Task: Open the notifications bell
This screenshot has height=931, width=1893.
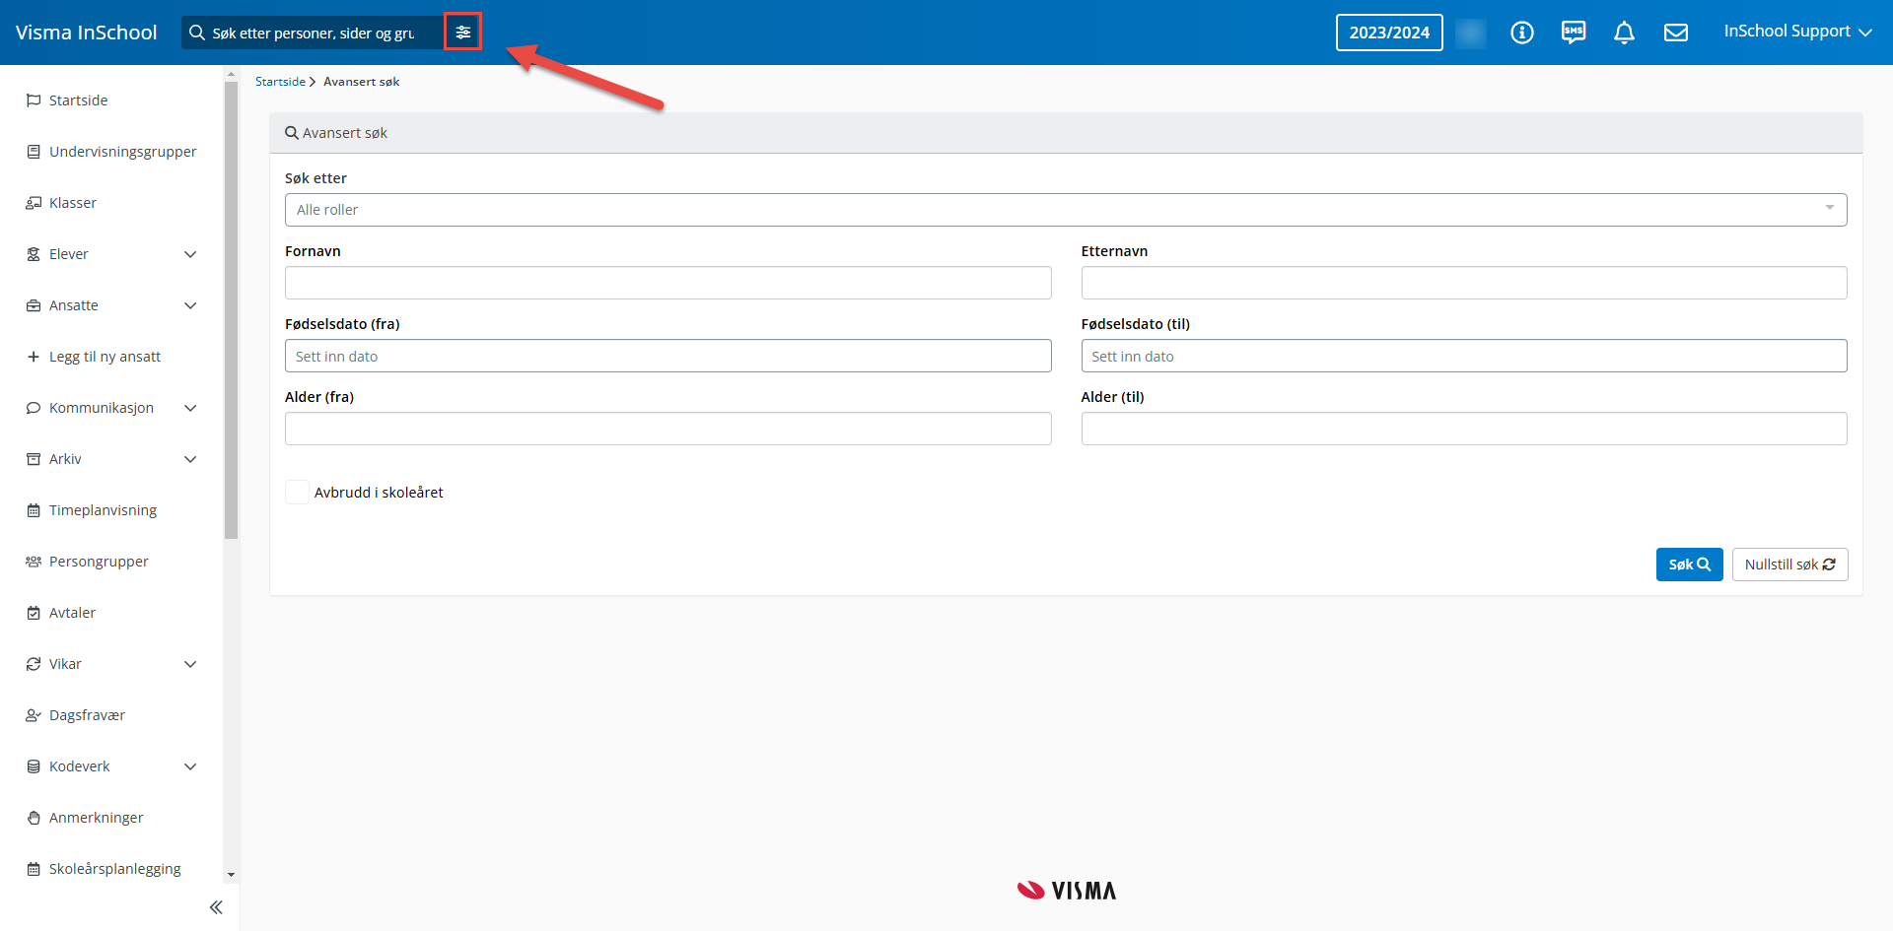Action: (x=1624, y=33)
